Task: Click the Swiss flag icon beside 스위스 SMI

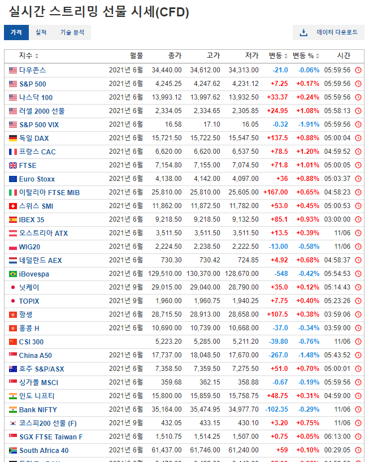Action: coord(13,206)
